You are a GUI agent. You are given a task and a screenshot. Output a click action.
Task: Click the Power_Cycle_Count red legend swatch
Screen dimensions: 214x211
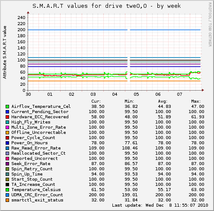(7, 138)
